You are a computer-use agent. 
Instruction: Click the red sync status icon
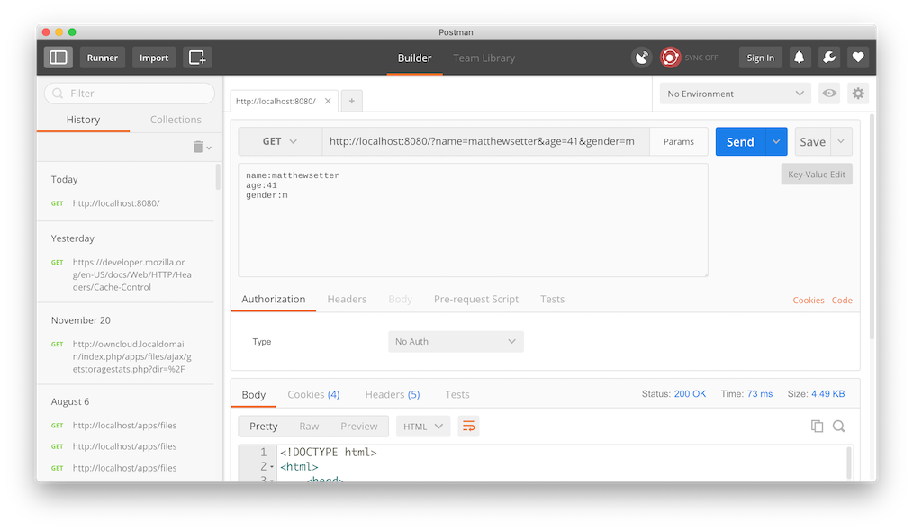coord(670,58)
